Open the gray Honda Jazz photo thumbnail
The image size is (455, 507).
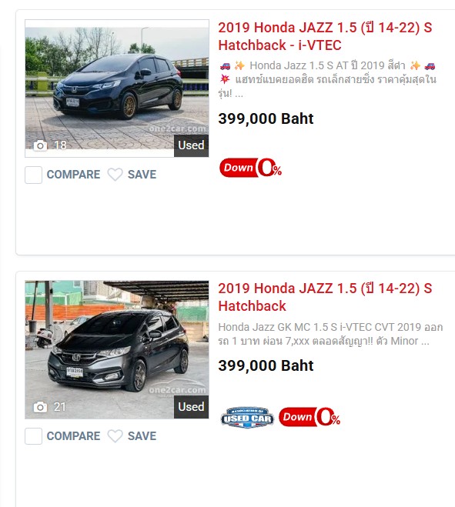(117, 349)
